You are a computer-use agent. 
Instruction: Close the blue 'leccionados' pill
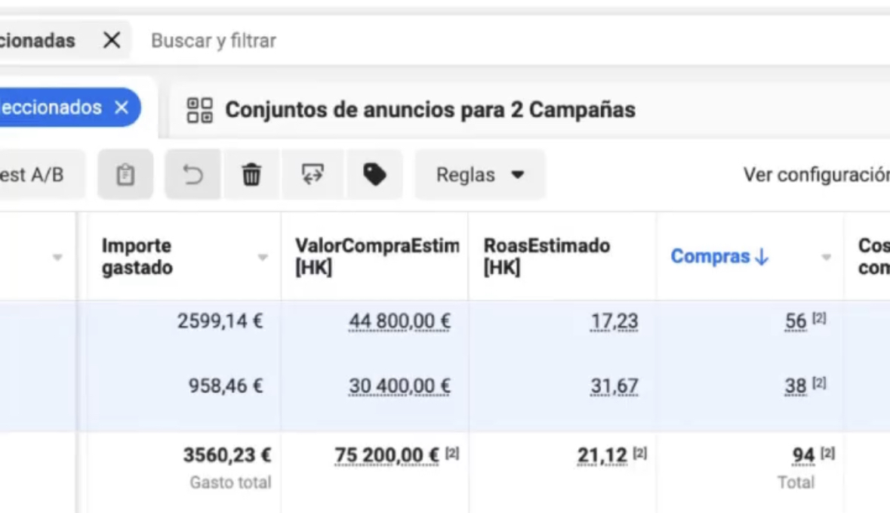point(122,107)
